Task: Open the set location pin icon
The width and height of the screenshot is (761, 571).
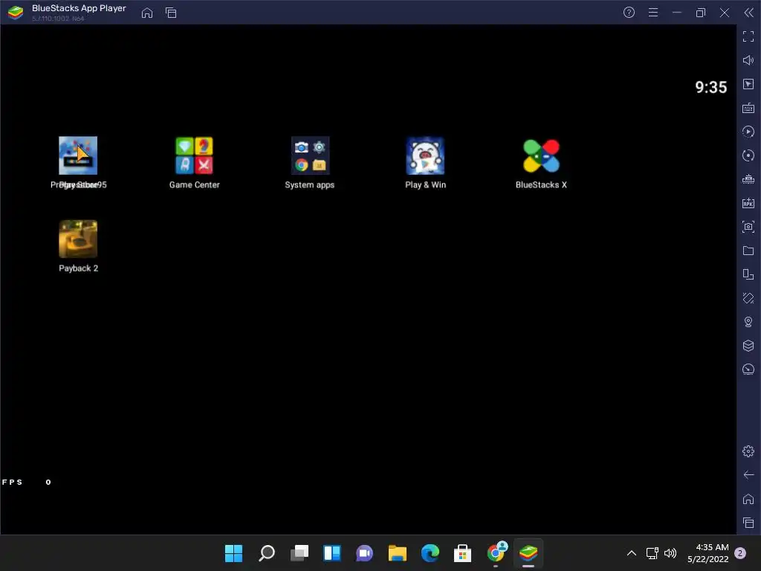Action: pos(748,322)
